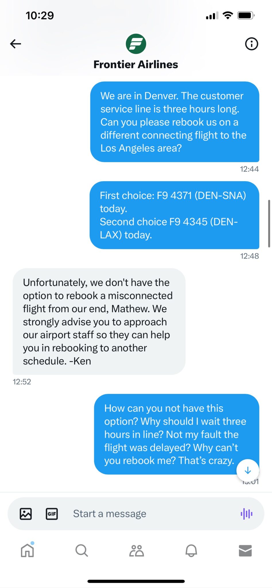
Task: Go back using the arrow button
Action: click(x=15, y=44)
